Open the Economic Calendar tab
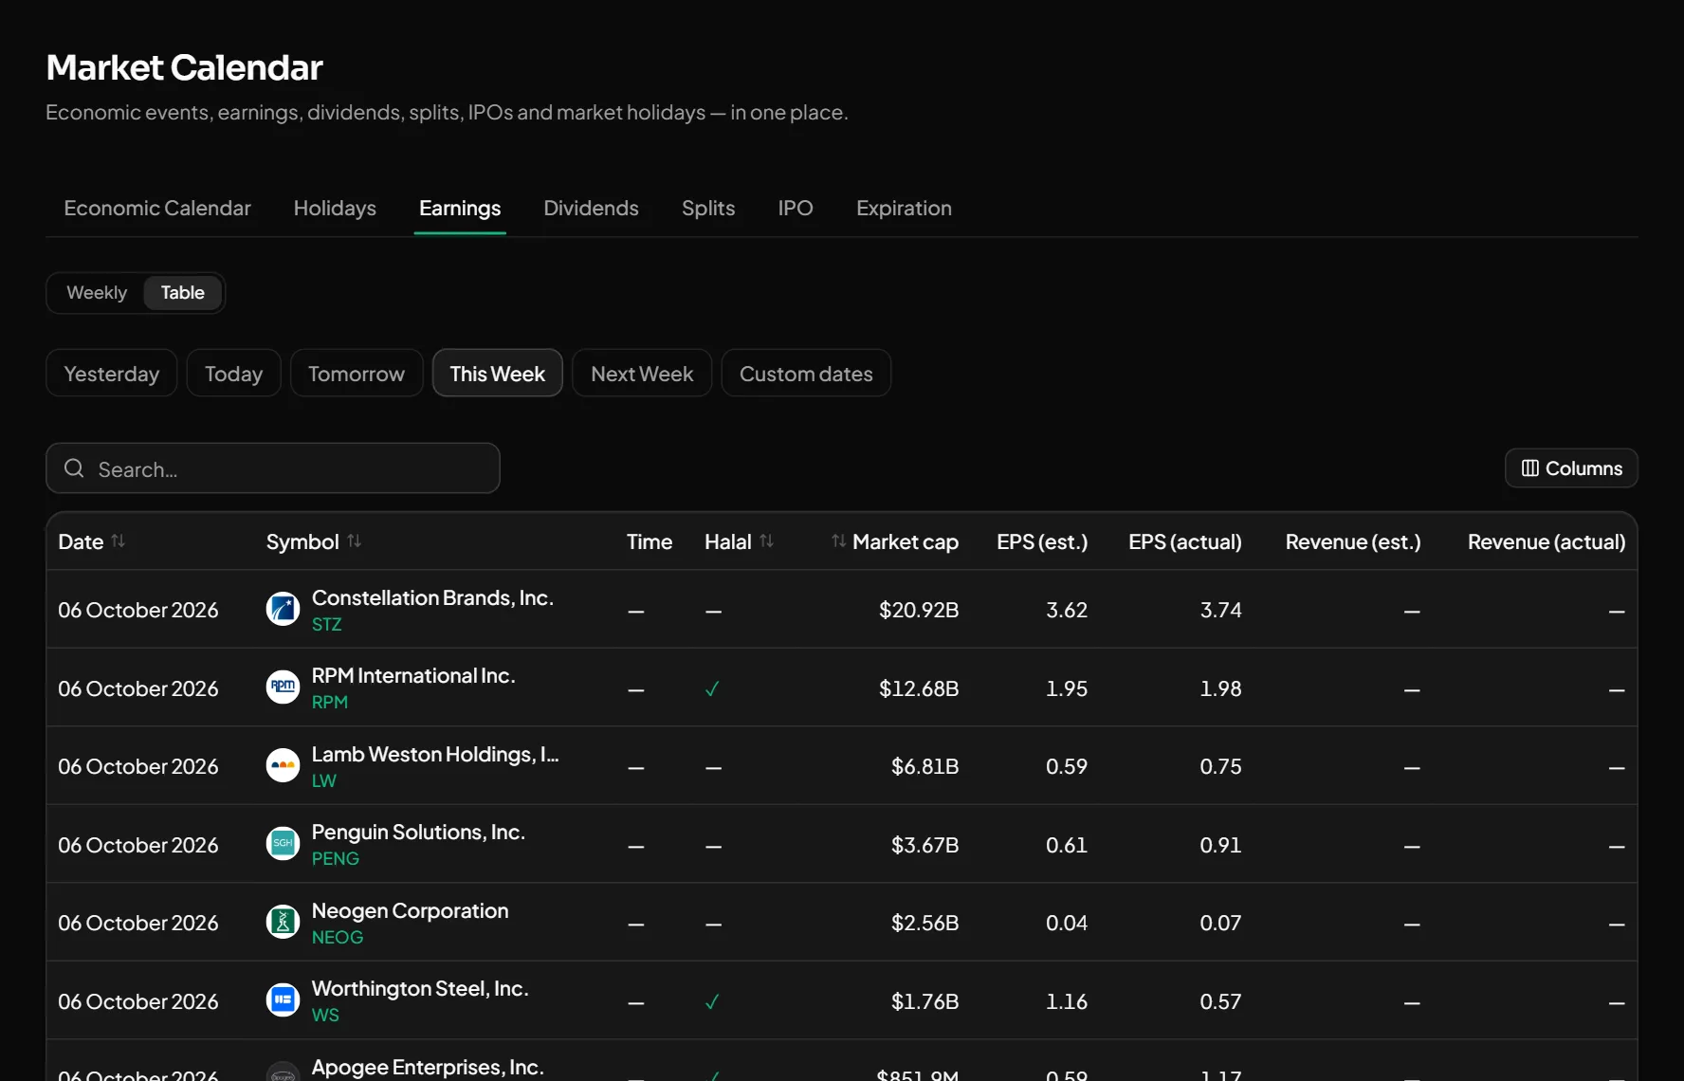 [x=157, y=208]
